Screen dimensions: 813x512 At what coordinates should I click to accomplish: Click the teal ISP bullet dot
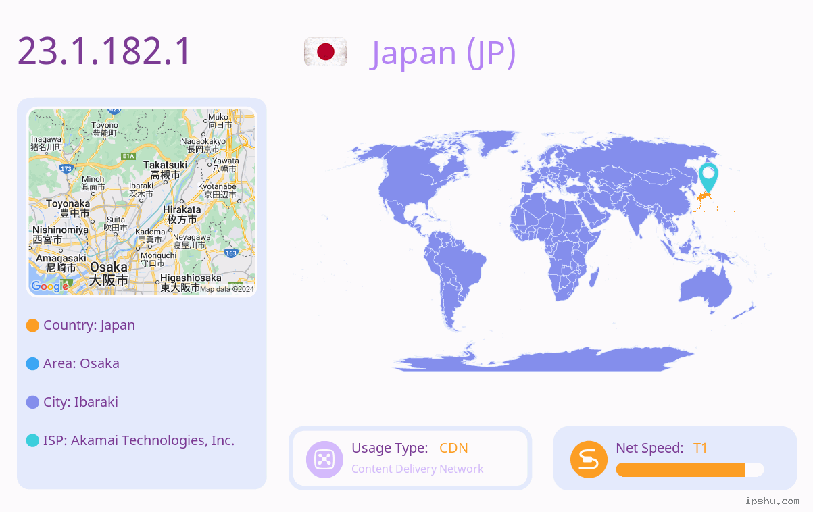(32, 441)
